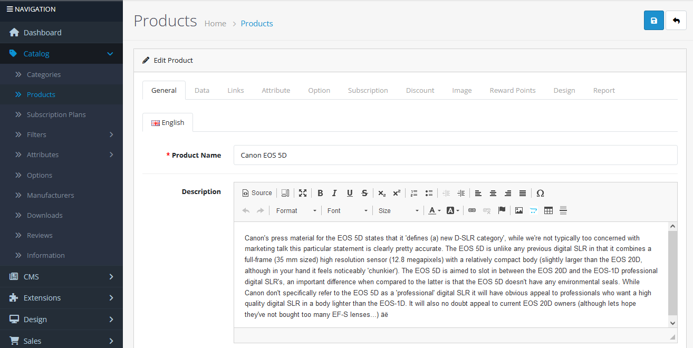
Task: Click the back arrow button
Action: [676, 21]
